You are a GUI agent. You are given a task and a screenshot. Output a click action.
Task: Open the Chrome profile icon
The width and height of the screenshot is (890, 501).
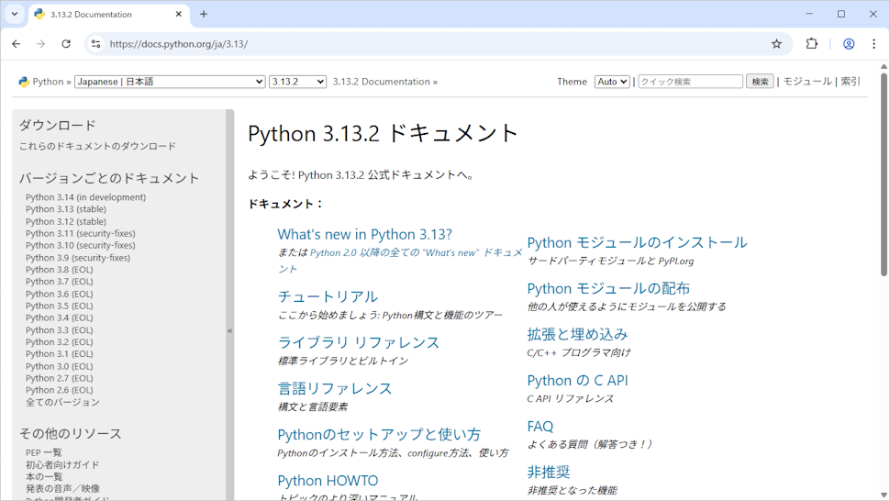849,44
